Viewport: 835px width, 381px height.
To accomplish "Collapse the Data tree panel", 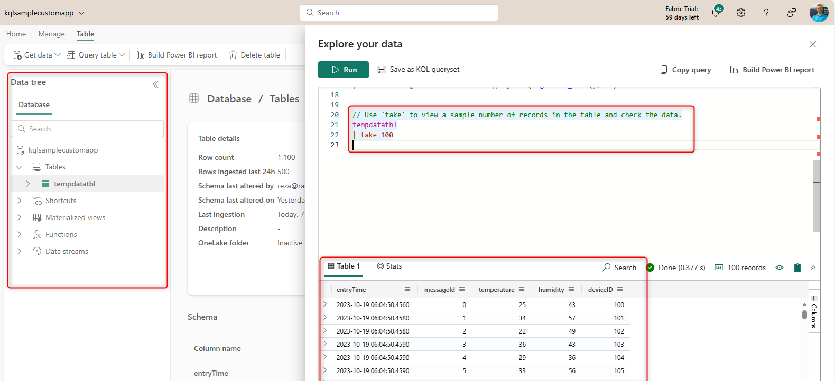I will pyautogui.click(x=155, y=84).
